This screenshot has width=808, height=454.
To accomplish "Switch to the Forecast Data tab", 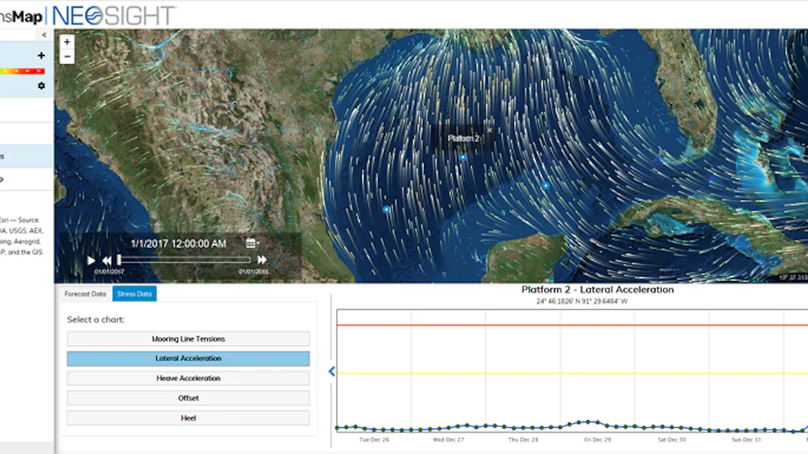I will tap(85, 294).
